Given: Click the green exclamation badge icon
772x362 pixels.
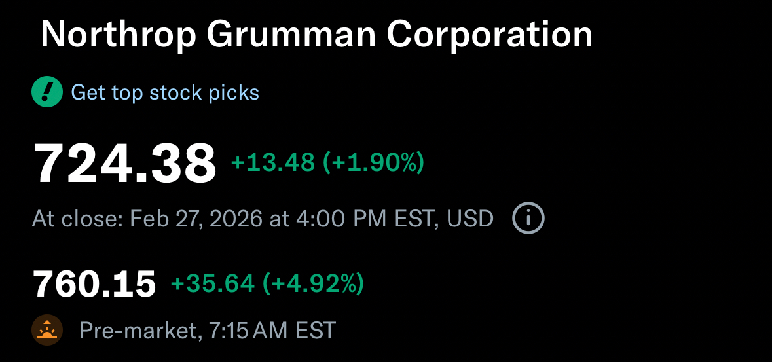Looking at the screenshot, I should (47, 92).
